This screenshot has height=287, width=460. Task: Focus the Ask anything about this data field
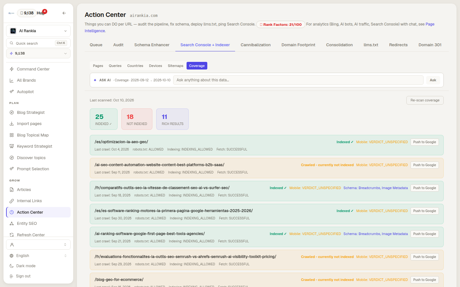(x=298, y=80)
